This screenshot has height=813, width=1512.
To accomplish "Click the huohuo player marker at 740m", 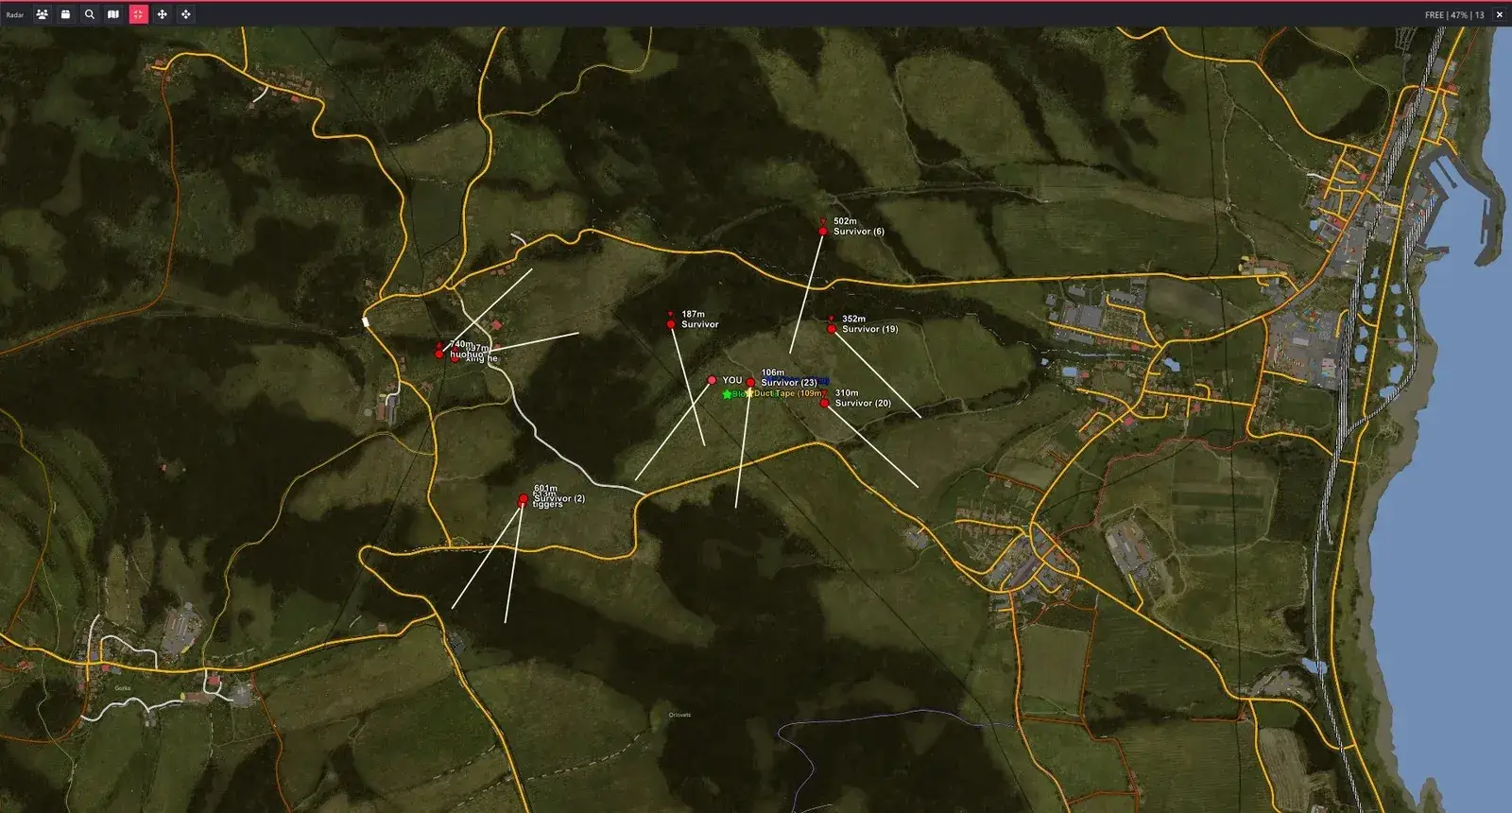I will coord(439,354).
